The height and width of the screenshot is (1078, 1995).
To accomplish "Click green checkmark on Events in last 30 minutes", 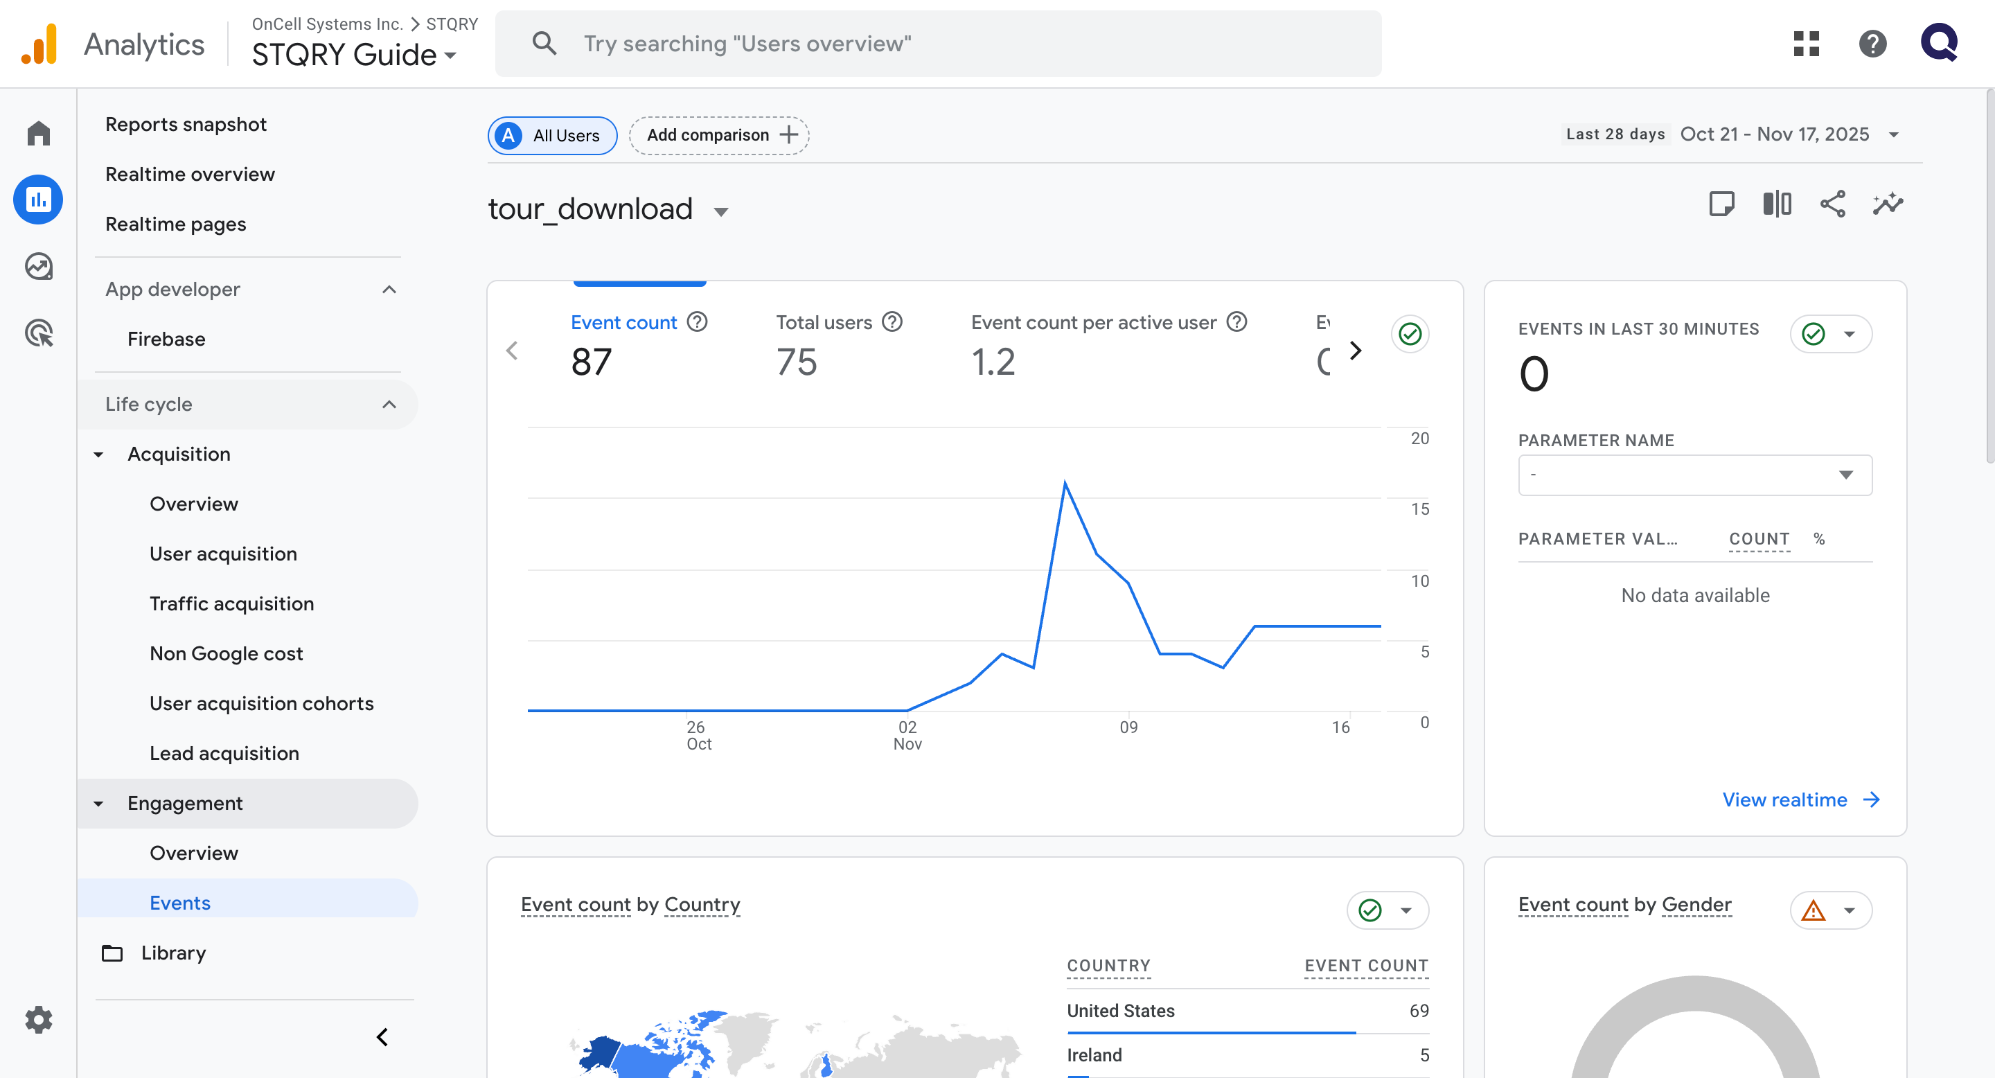I will [1812, 334].
